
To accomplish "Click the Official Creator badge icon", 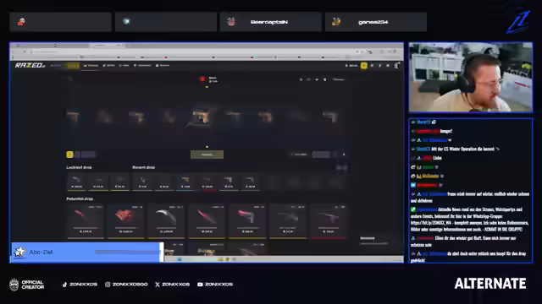I will tap(14, 285).
